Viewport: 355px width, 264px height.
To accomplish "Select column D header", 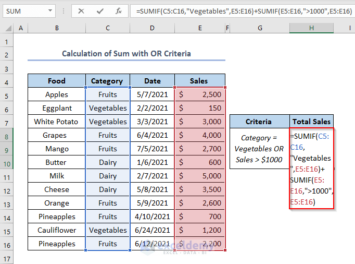I will pyautogui.click(x=152, y=28).
